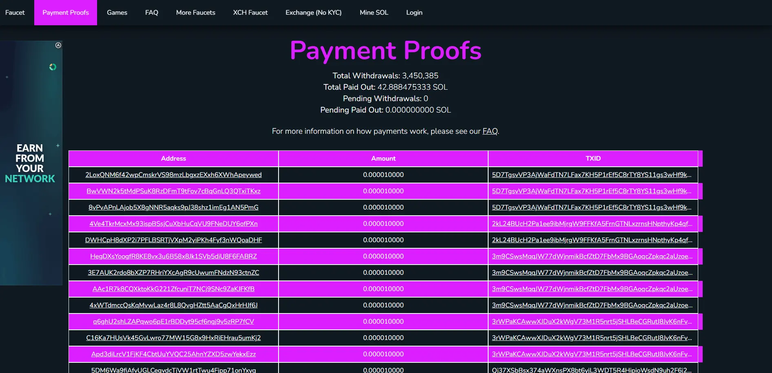Open address 8vPvAPnLAjob5X8gNNR5aqks link
The width and height of the screenshot is (772, 373).
173,207
